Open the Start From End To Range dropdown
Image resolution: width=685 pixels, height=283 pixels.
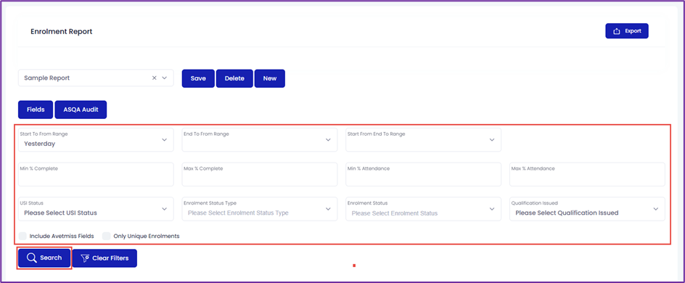tap(423, 140)
